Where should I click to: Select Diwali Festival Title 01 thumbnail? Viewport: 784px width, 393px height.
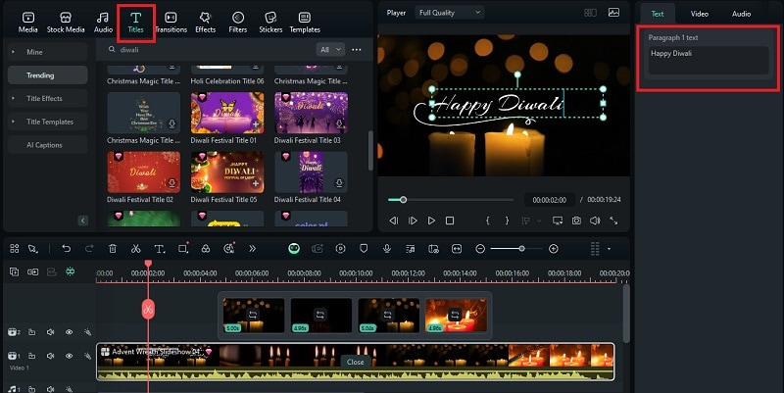(227, 113)
